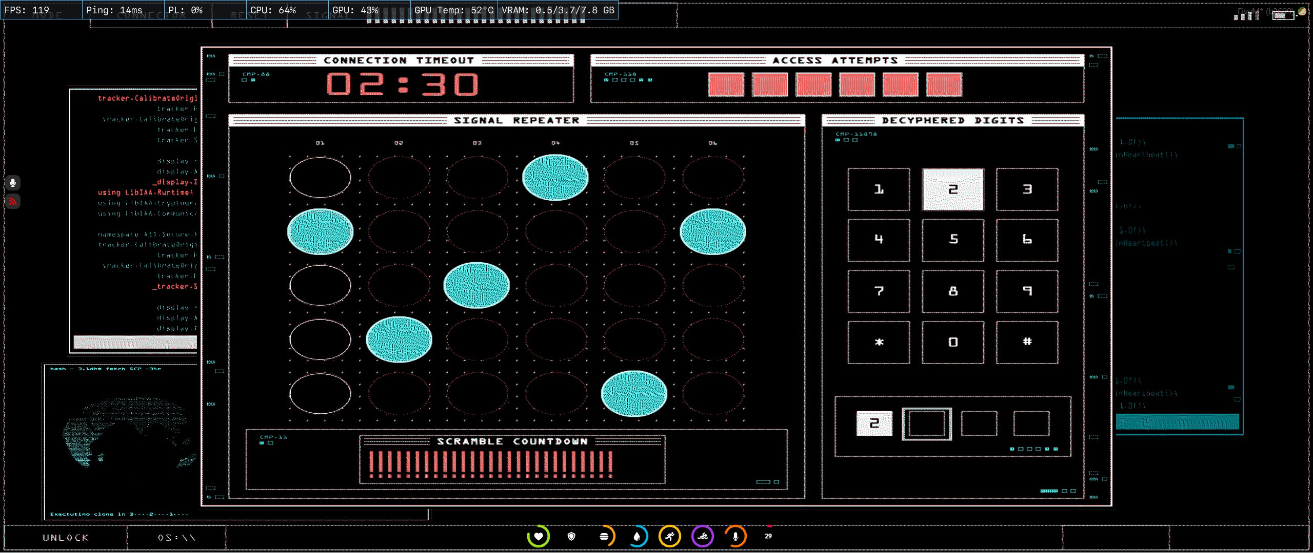This screenshot has width=1313, height=553.
Task: Click the swimming oxygen status icon
Action: click(x=703, y=536)
